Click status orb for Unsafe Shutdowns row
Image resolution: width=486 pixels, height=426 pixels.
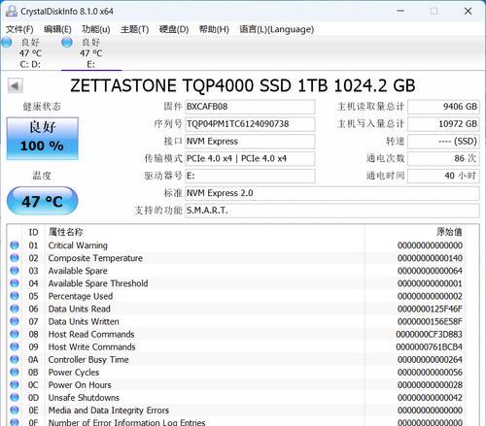click(x=15, y=398)
